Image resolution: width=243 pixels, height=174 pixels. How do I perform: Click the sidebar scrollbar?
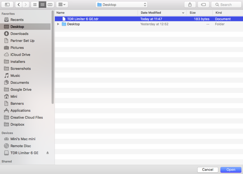point(53,57)
